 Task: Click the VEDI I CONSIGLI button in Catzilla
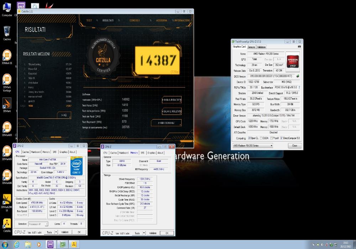click(166, 123)
